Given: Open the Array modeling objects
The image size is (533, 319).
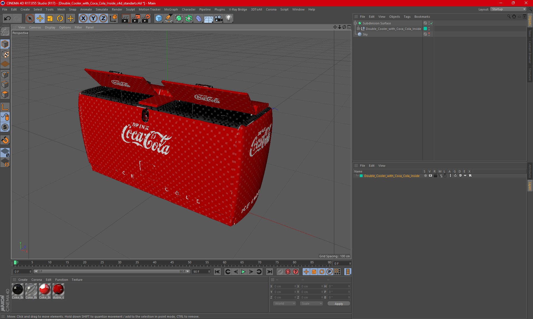Looking at the screenshot, I should pyautogui.click(x=189, y=19).
